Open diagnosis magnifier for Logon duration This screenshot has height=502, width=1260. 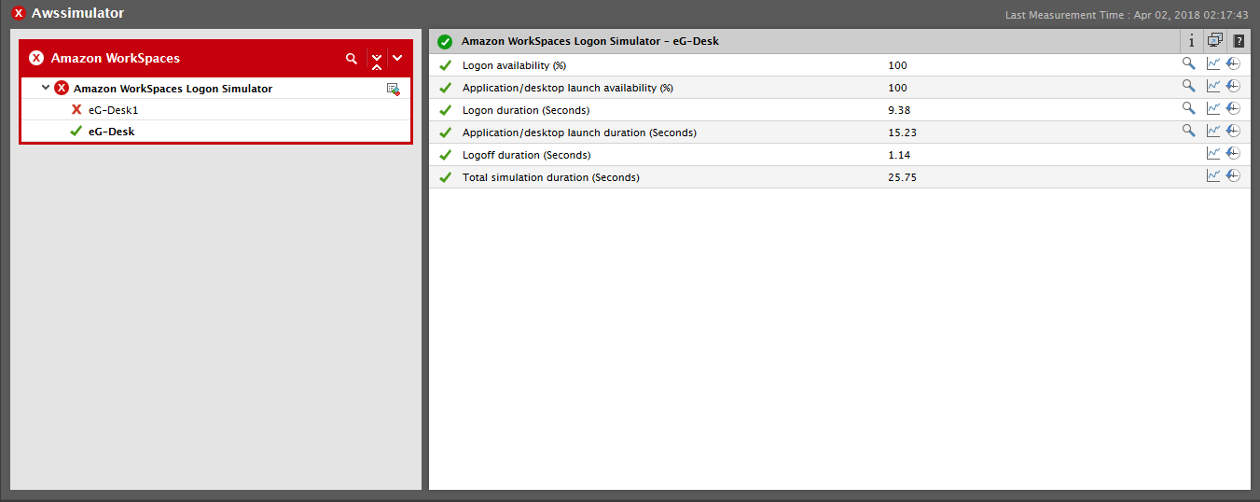[x=1188, y=108]
